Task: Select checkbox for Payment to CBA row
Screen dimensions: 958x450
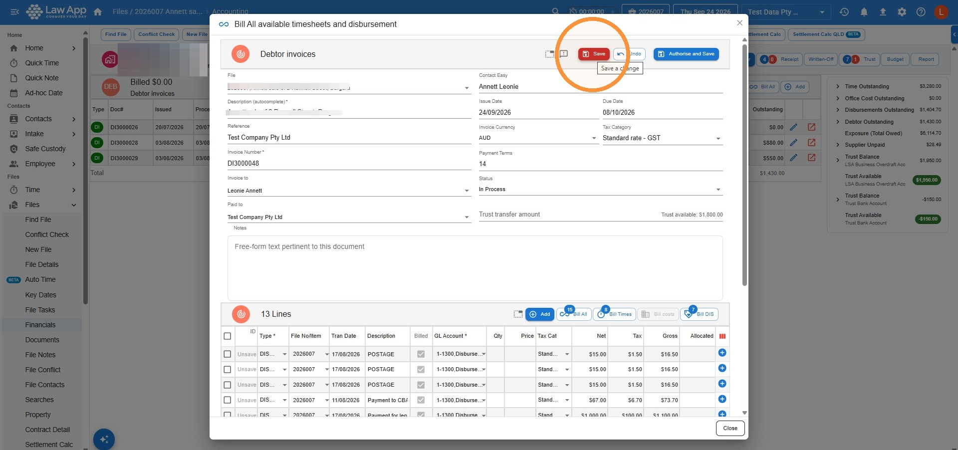Action: 228,400
